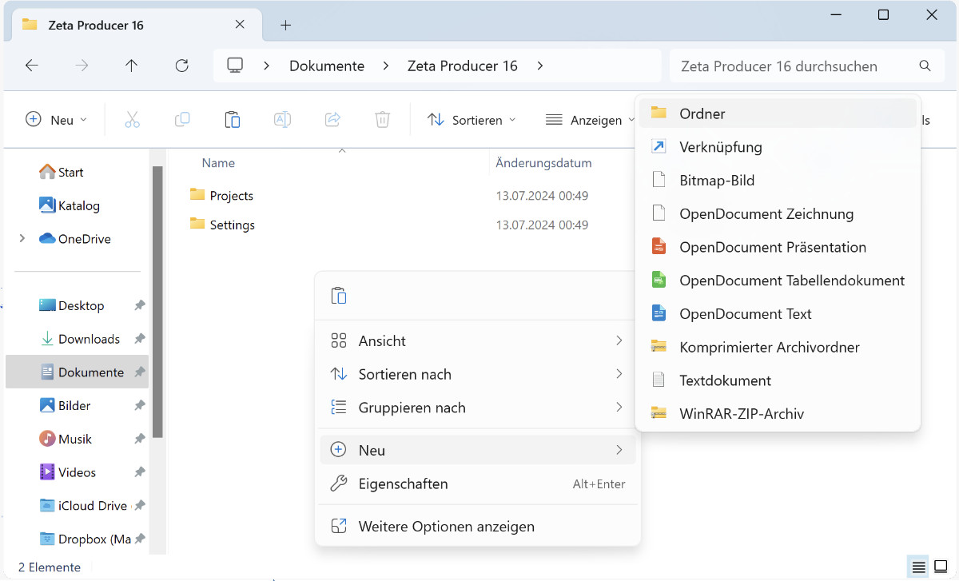Create a new Verknüpfung
Screen dimensions: 959x581
[x=778, y=147]
